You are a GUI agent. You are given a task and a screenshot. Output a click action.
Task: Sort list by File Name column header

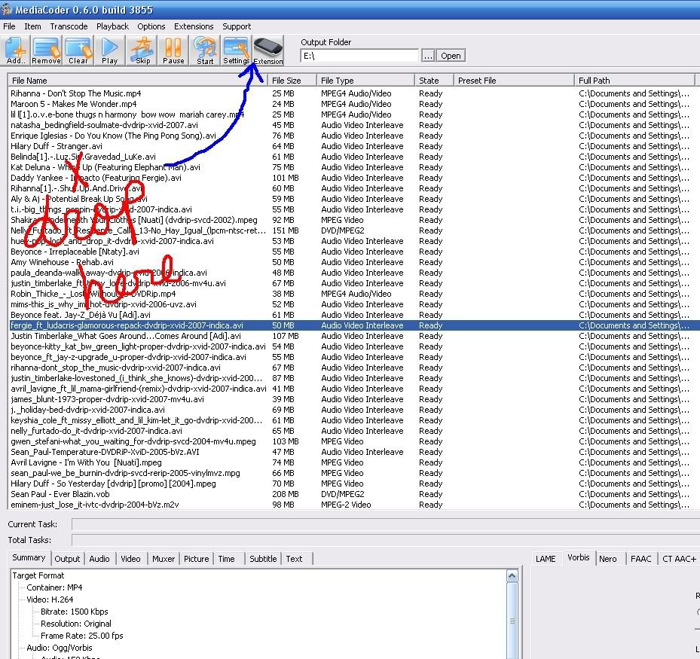pyautogui.click(x=138, y=81)
